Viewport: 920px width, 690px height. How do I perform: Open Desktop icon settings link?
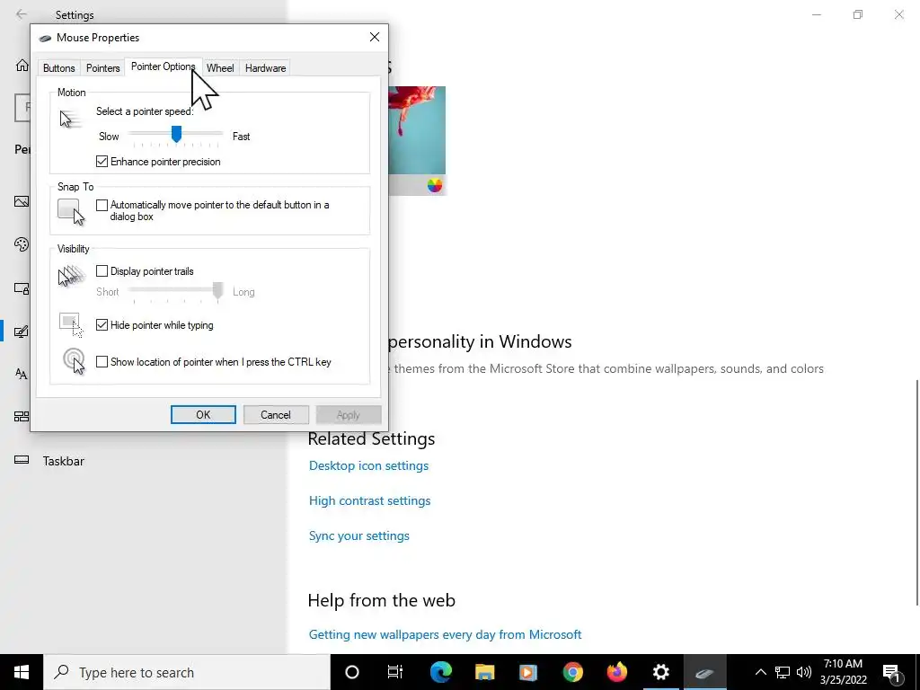(x=368, y=466)
